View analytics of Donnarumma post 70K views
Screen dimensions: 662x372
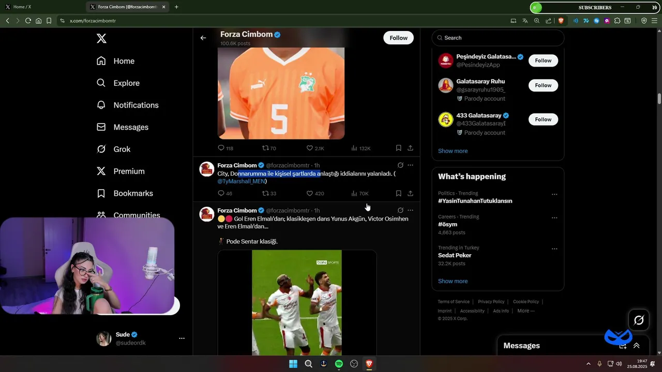pyautogui.click(x=359, y=194)
